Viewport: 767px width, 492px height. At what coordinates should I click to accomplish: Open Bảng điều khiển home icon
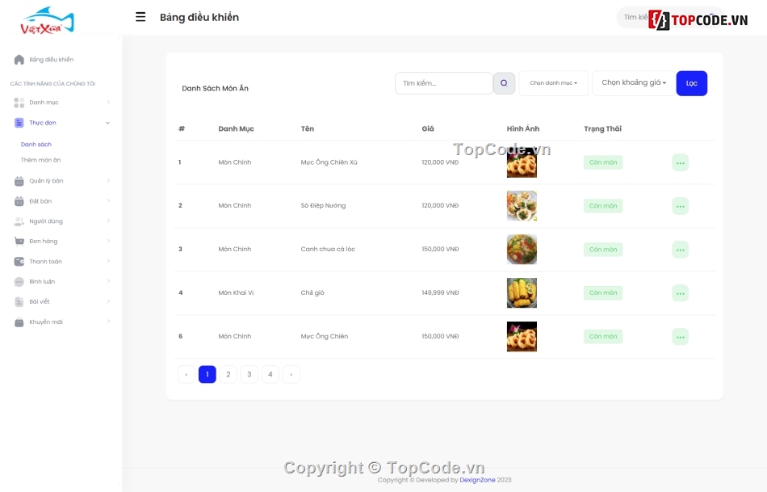pos(19,60)
